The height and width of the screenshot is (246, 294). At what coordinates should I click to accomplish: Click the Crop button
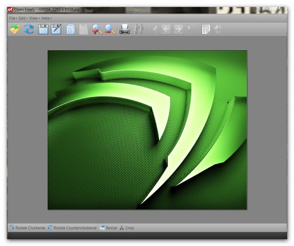(127, 228)
